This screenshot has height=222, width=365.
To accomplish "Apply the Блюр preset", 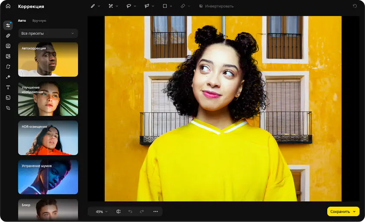I will click(48, 210).
